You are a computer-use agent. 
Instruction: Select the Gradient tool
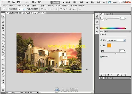3,49
